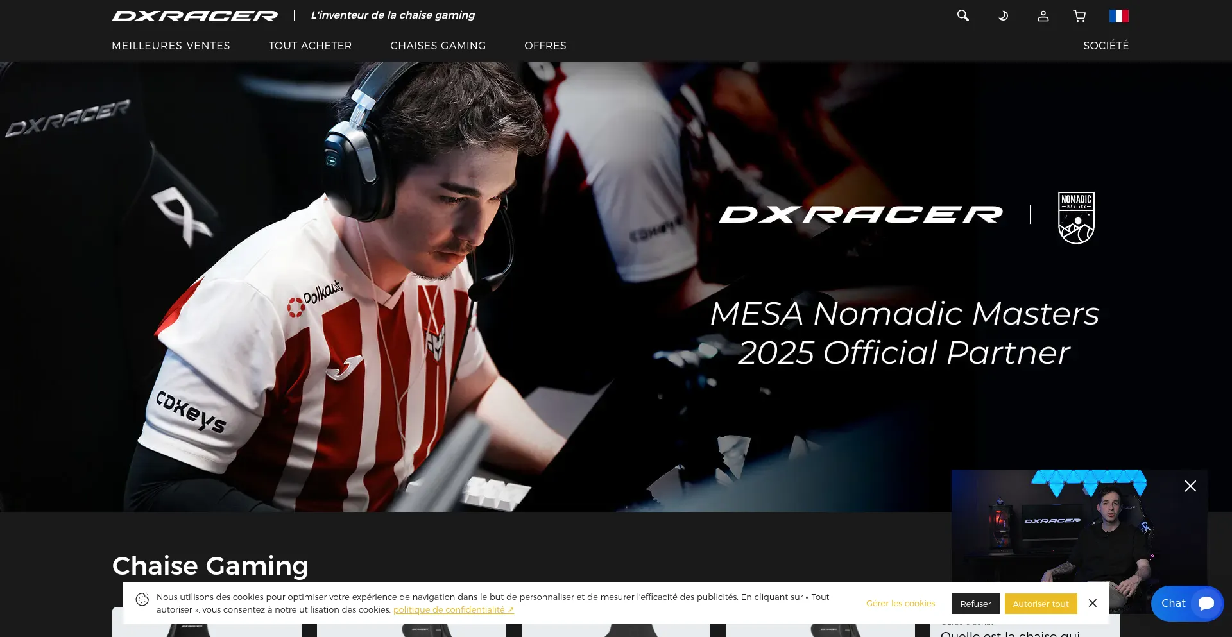1232x637 pixels.
Task: Click the Chaise Gaming heading
Action: [210, 566]
